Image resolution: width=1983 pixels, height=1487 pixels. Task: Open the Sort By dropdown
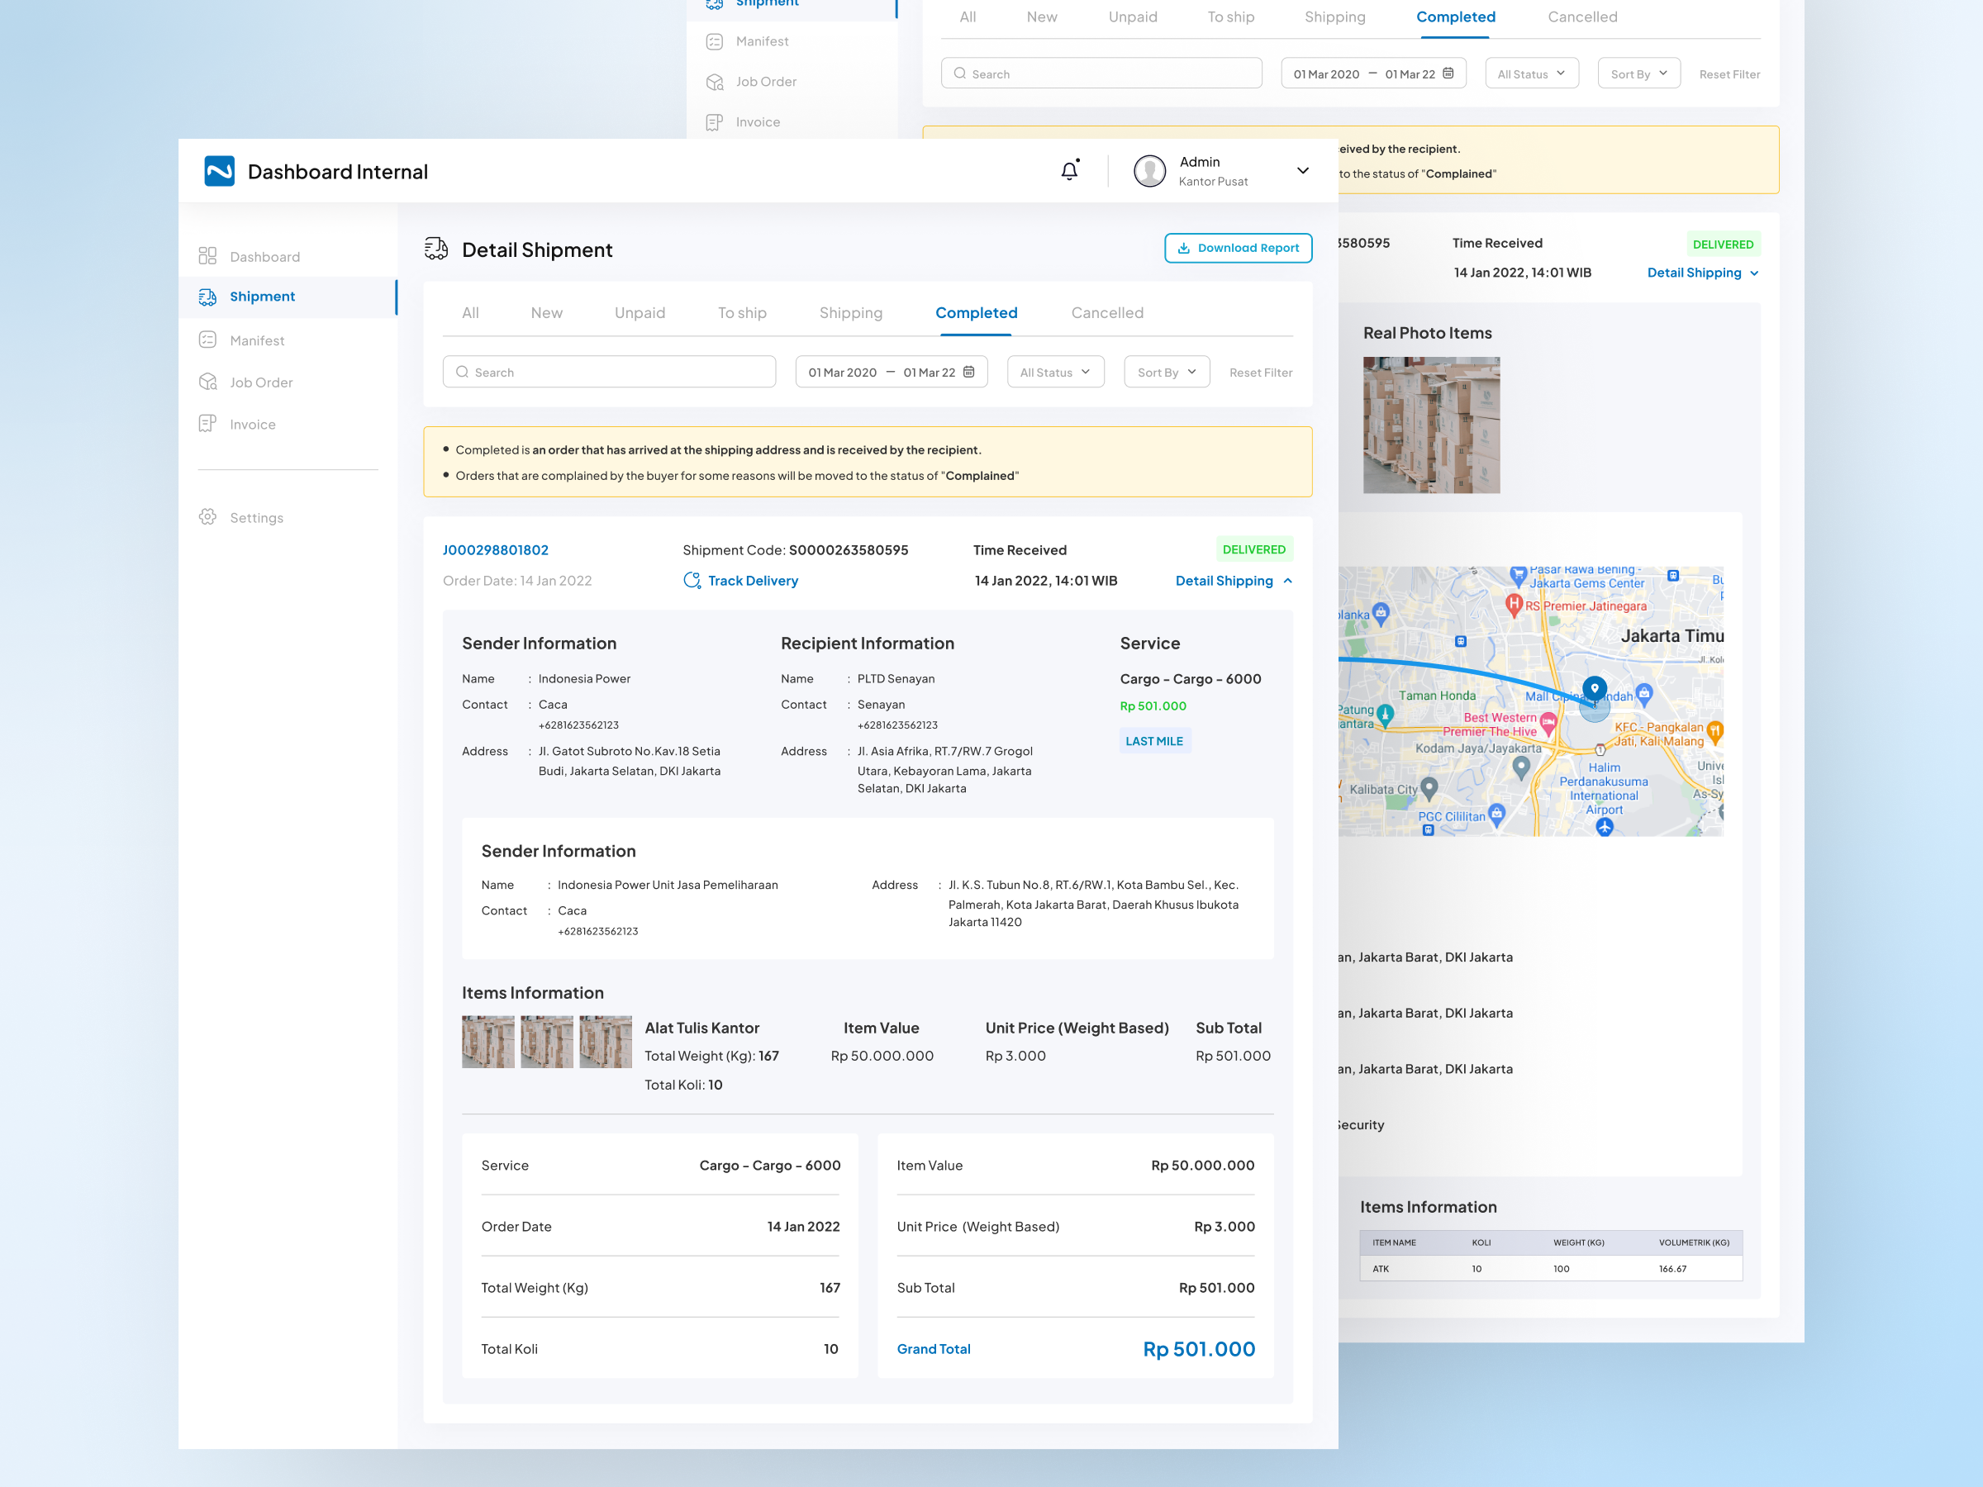[1167, 372]
